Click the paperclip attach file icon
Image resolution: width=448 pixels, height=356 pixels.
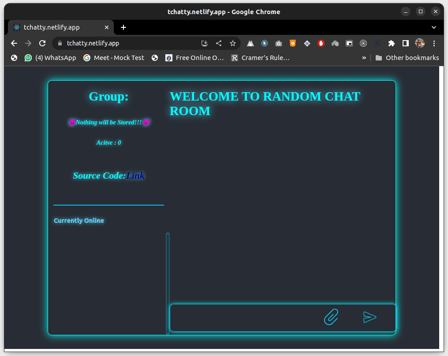331,317
